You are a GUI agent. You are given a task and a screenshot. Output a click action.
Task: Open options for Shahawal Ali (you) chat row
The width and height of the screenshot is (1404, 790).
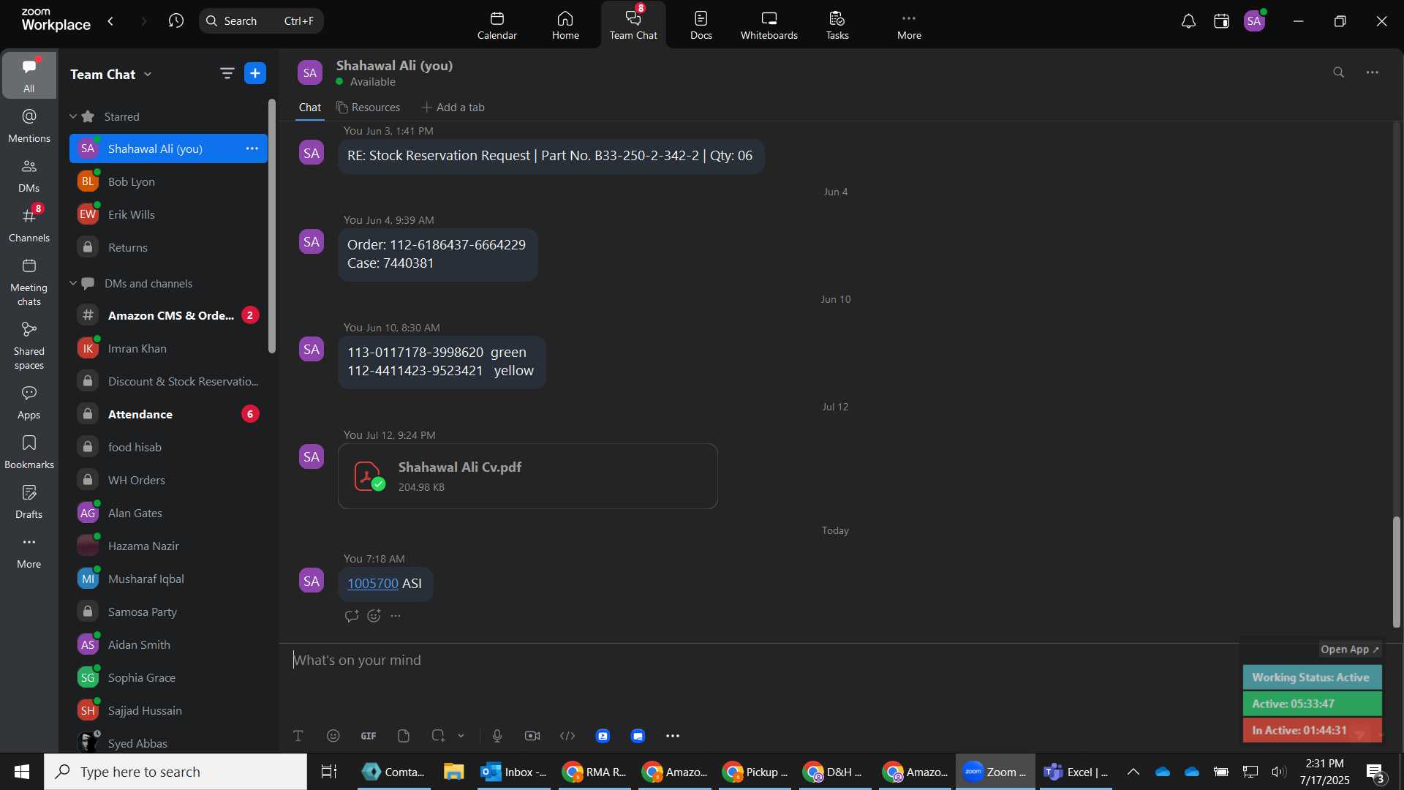click(252, 148)
